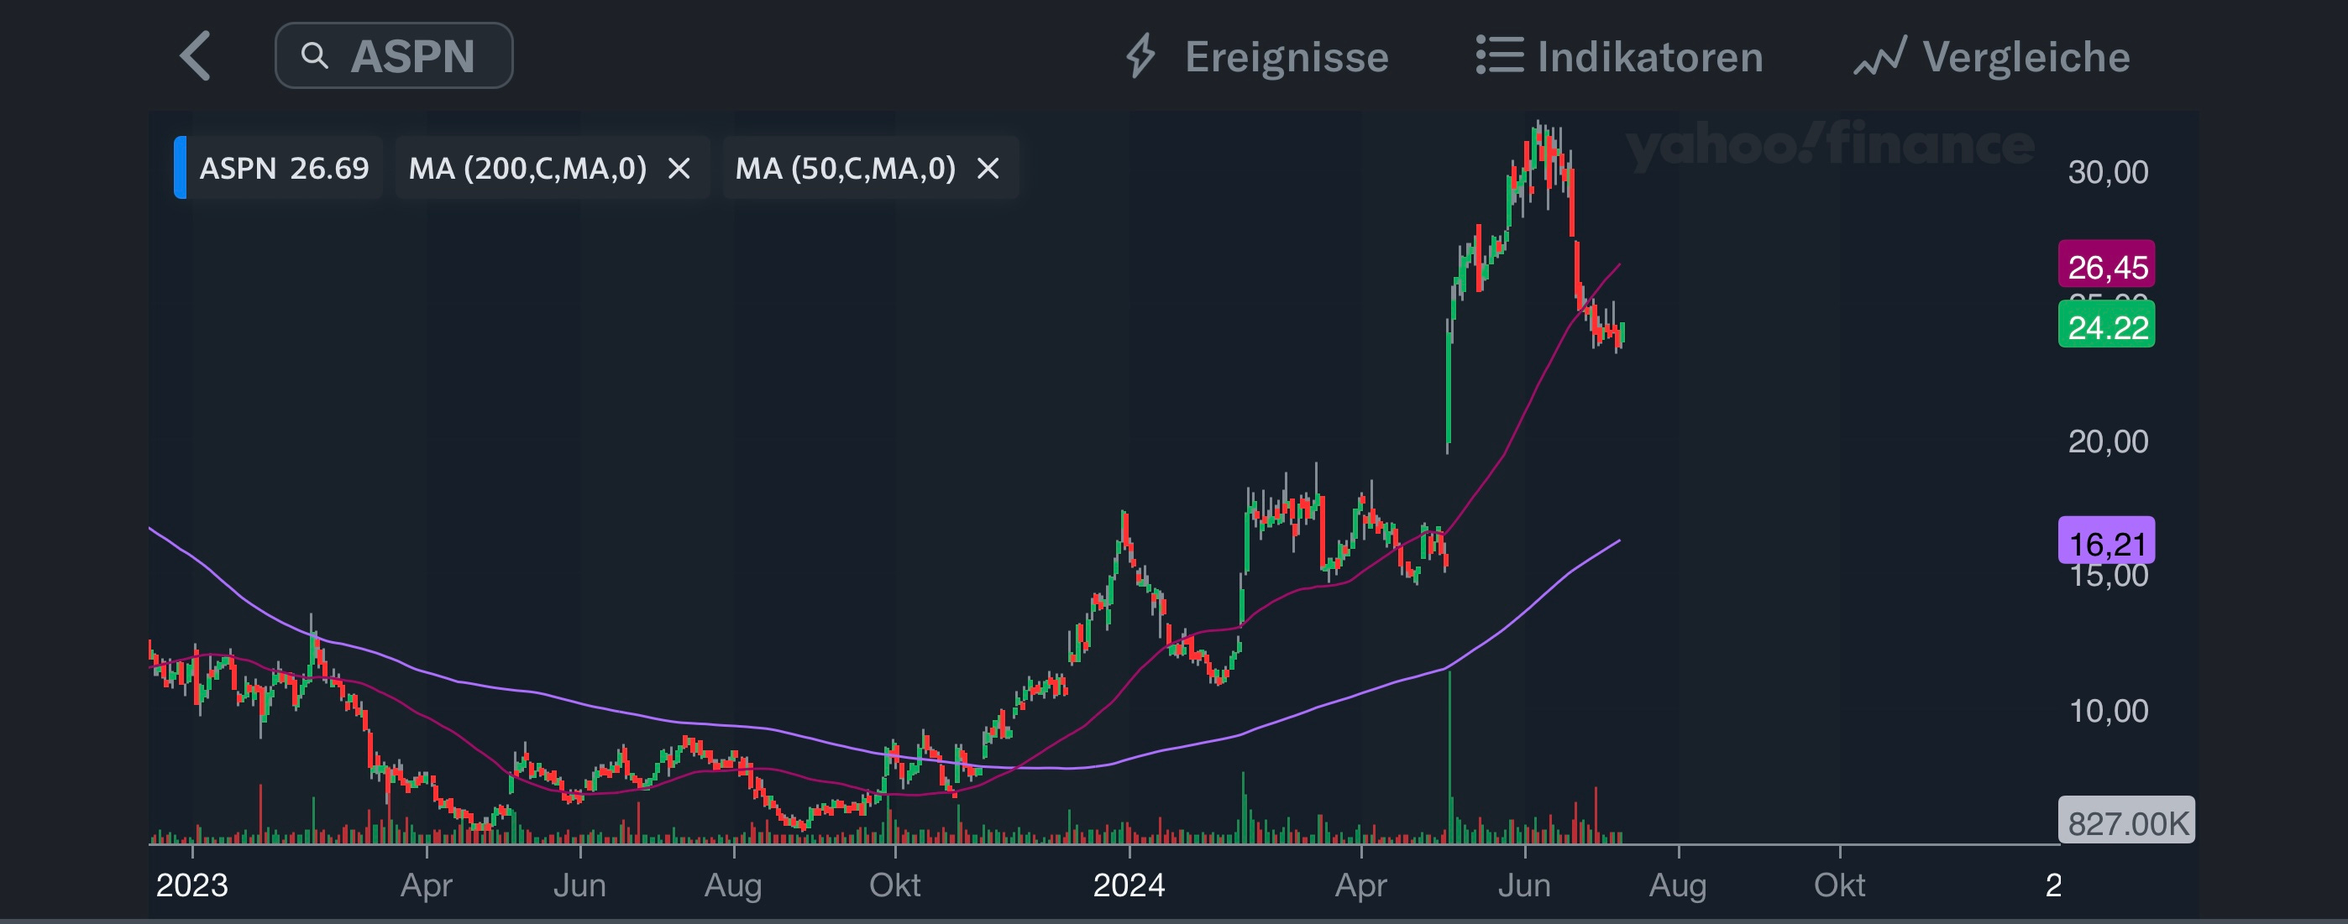The image size is (2348, 924).
Task: Tap the back arrow icon
Action: (x=196, y=56)
